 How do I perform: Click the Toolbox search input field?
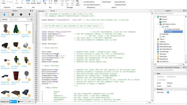click(x=19, y=20)
